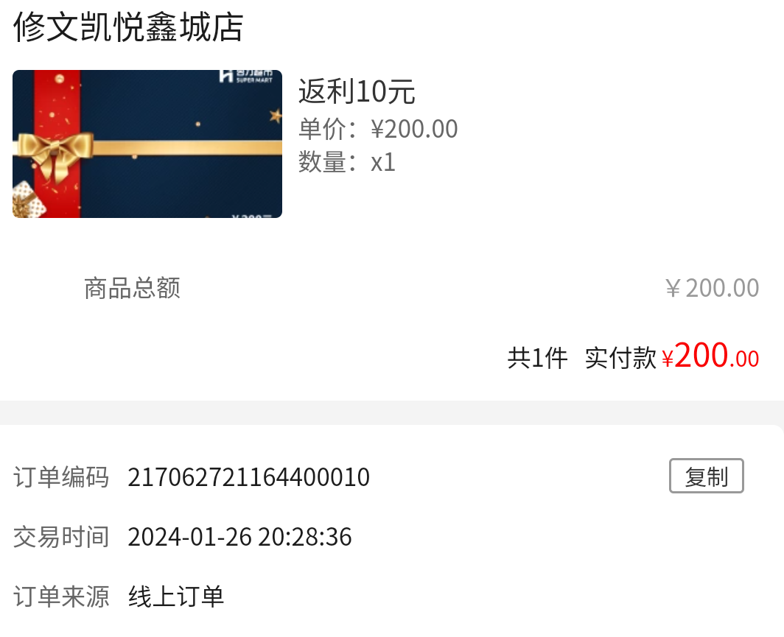Click the grey ¥200.00 product total
Viewport: 784px width, 637px height.
click(x=712, y=288)
